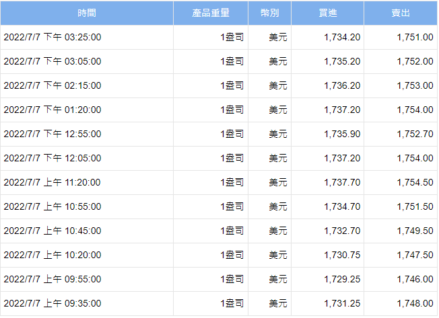Click the 時間 column header
This screenshot has width=439, height=318.
[x=86, y=13]
